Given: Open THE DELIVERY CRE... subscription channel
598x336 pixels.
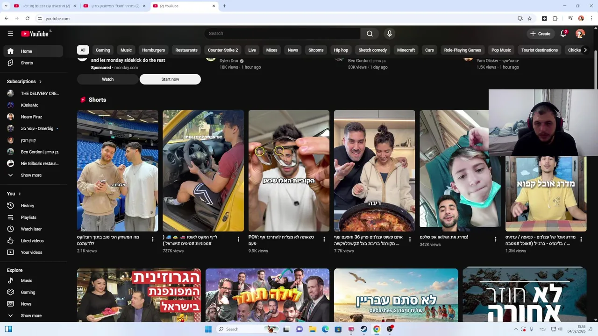Looking at the screenshot, I should coord(33,94).
